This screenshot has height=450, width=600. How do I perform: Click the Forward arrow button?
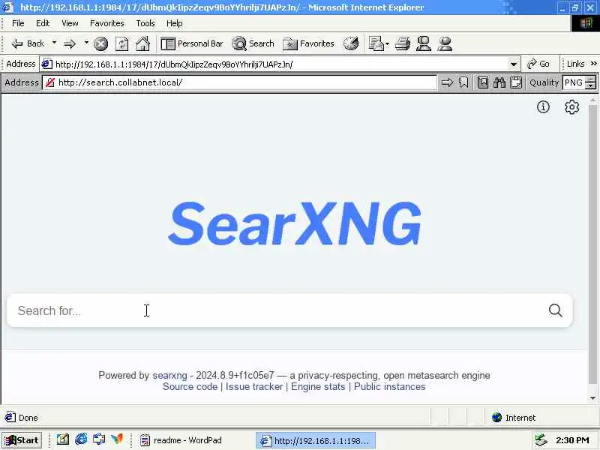(70, 44)
